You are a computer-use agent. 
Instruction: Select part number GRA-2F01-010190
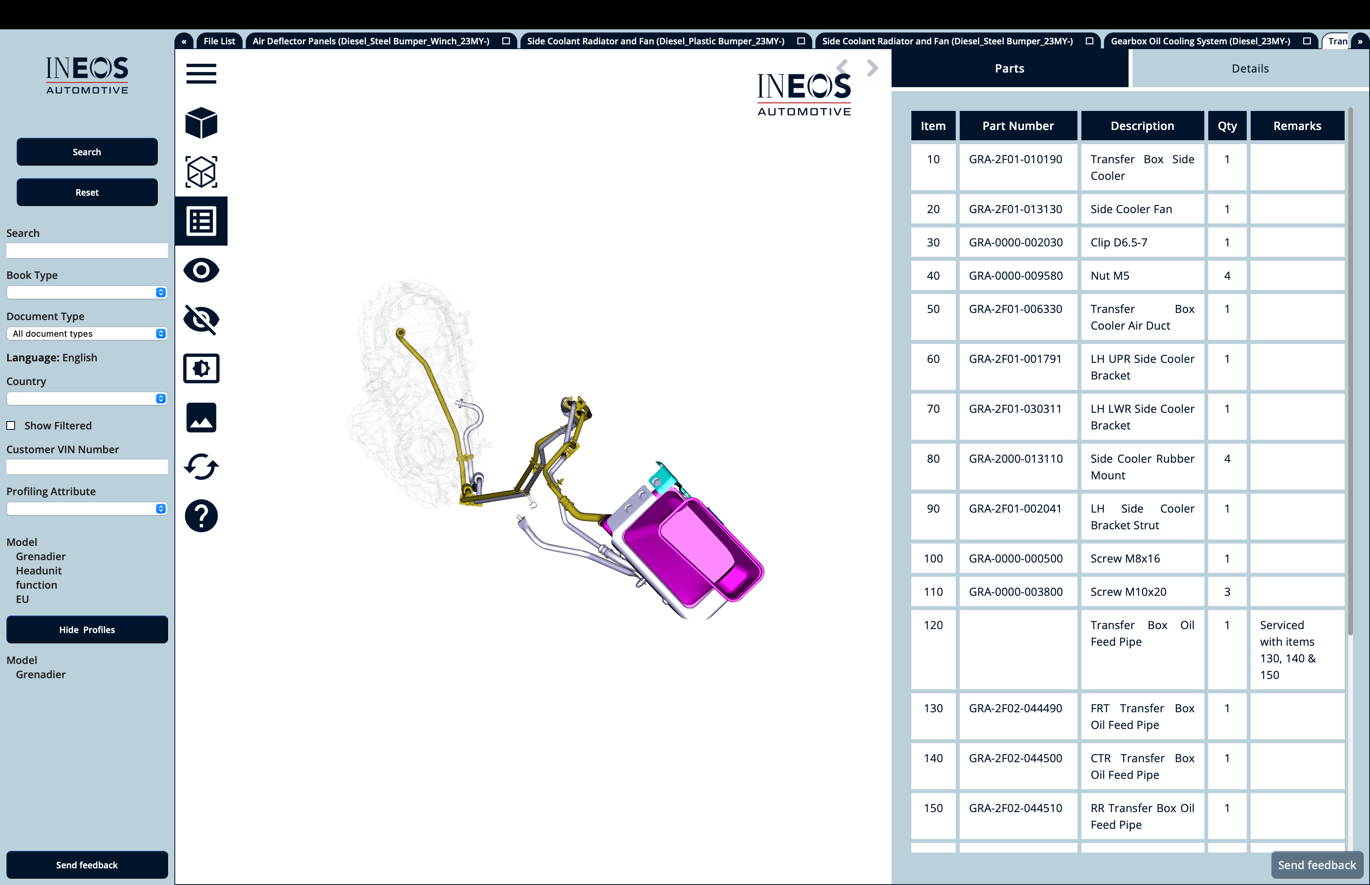(x=1015, y=159)
